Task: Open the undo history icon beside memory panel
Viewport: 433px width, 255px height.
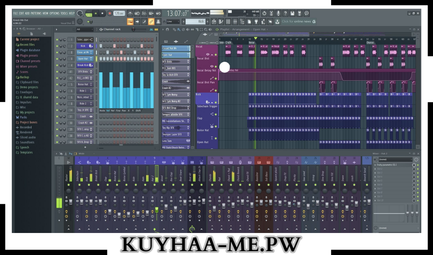Action: pyautogui.click(x=264, y=13)
